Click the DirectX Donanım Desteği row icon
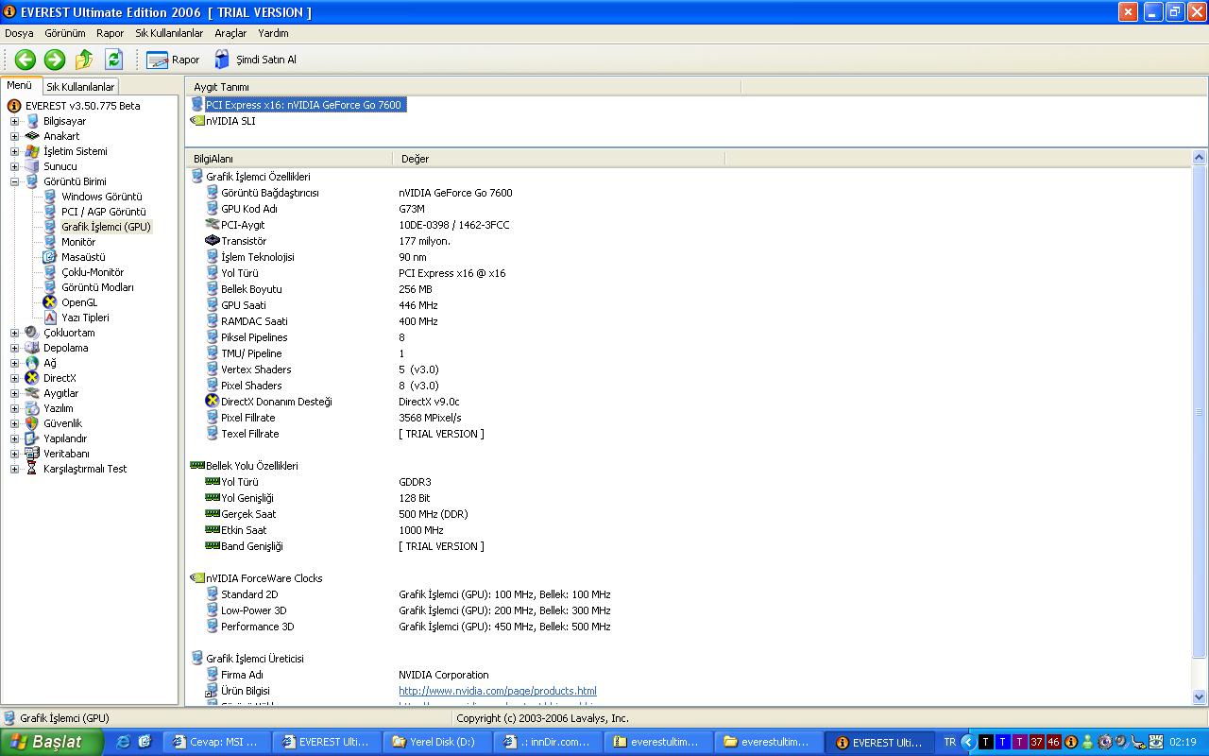1209x756 pixels. point(213,402)
